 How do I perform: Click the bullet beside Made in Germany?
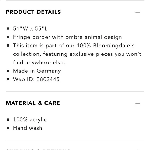tap(8, 71)
